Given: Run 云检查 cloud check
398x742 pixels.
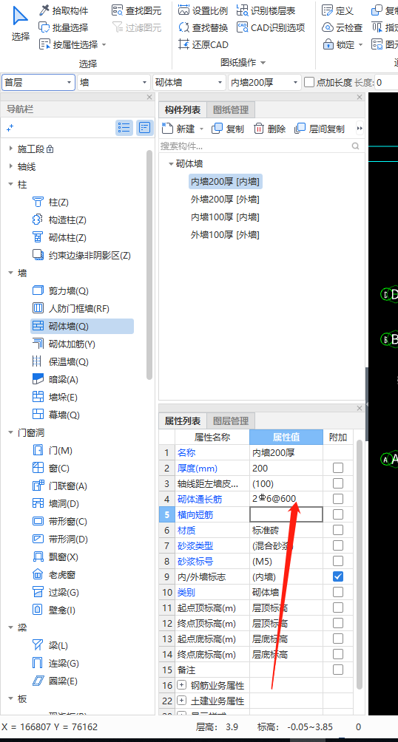Looking at the screenshot, I should 343,27.
